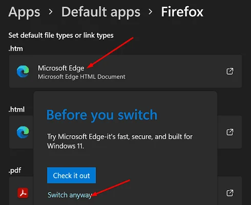The image size is (251, 205).
Task: Click the Adobe PDF icon in .pdf row
Action: (23, 193)
